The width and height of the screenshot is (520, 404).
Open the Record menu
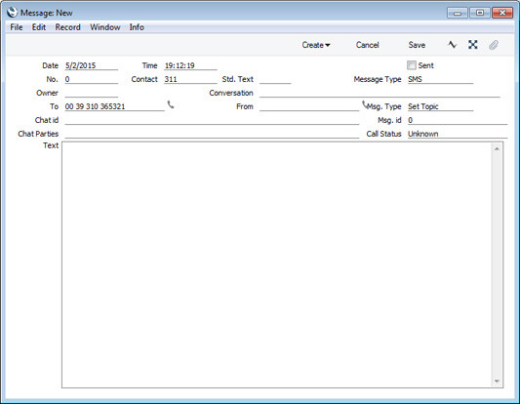(x=67, y=27)
